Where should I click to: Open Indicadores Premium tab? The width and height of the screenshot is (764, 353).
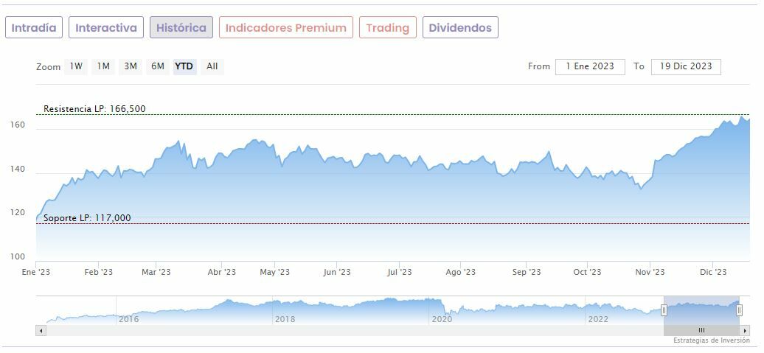coord(285,28)
